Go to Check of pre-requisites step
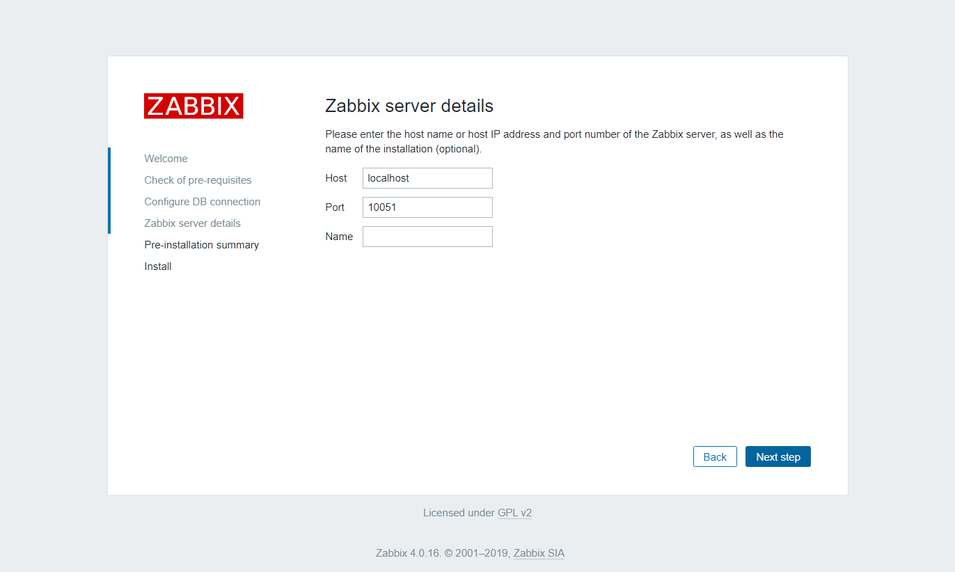 click(198, 180)
